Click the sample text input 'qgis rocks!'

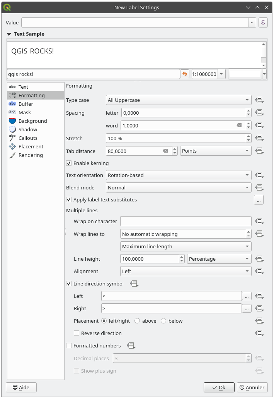pos(93,74)
